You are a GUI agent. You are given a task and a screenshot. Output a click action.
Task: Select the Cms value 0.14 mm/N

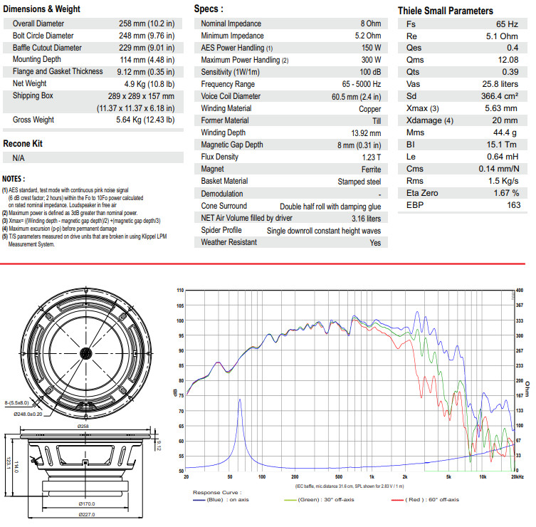499,169
